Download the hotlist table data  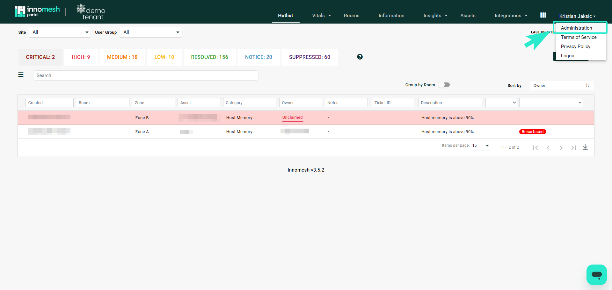585,147
